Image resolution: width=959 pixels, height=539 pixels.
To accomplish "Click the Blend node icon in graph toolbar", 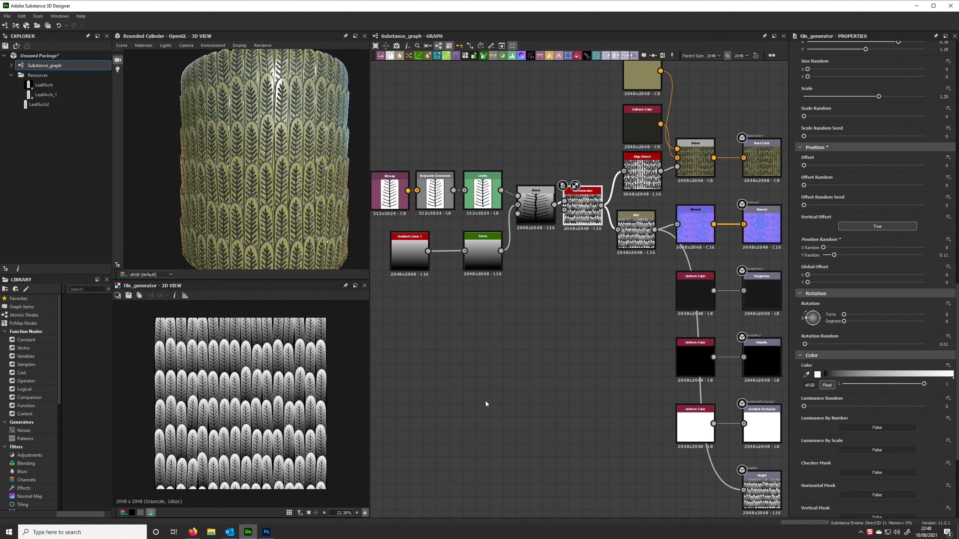I will click(x=390, y=56).
